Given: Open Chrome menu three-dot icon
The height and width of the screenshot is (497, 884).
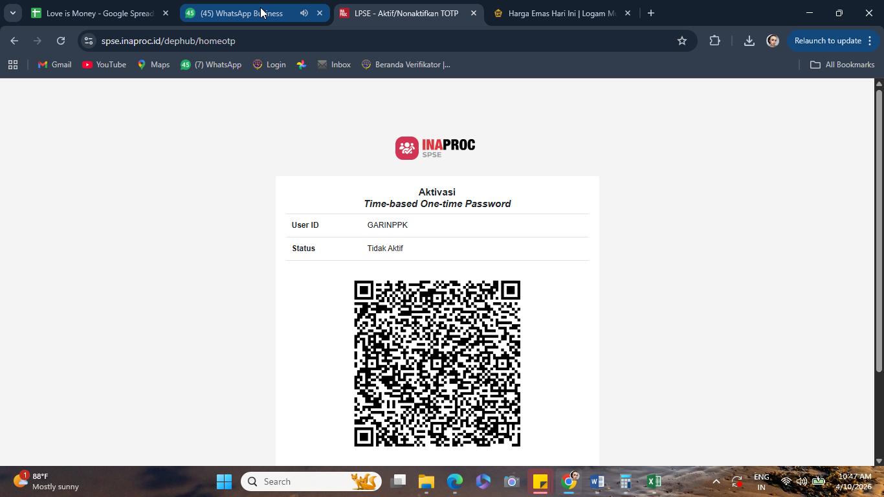Looking at the screenshot, I should [870, 41].
